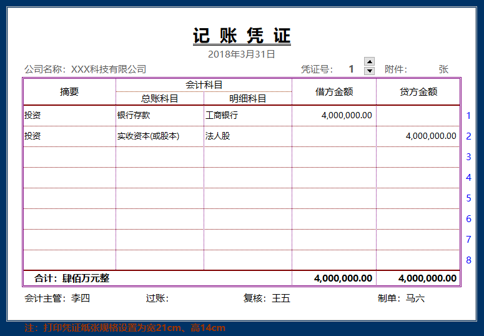
Task: Select the 工商银行 detail account cell
Action: 247,115
